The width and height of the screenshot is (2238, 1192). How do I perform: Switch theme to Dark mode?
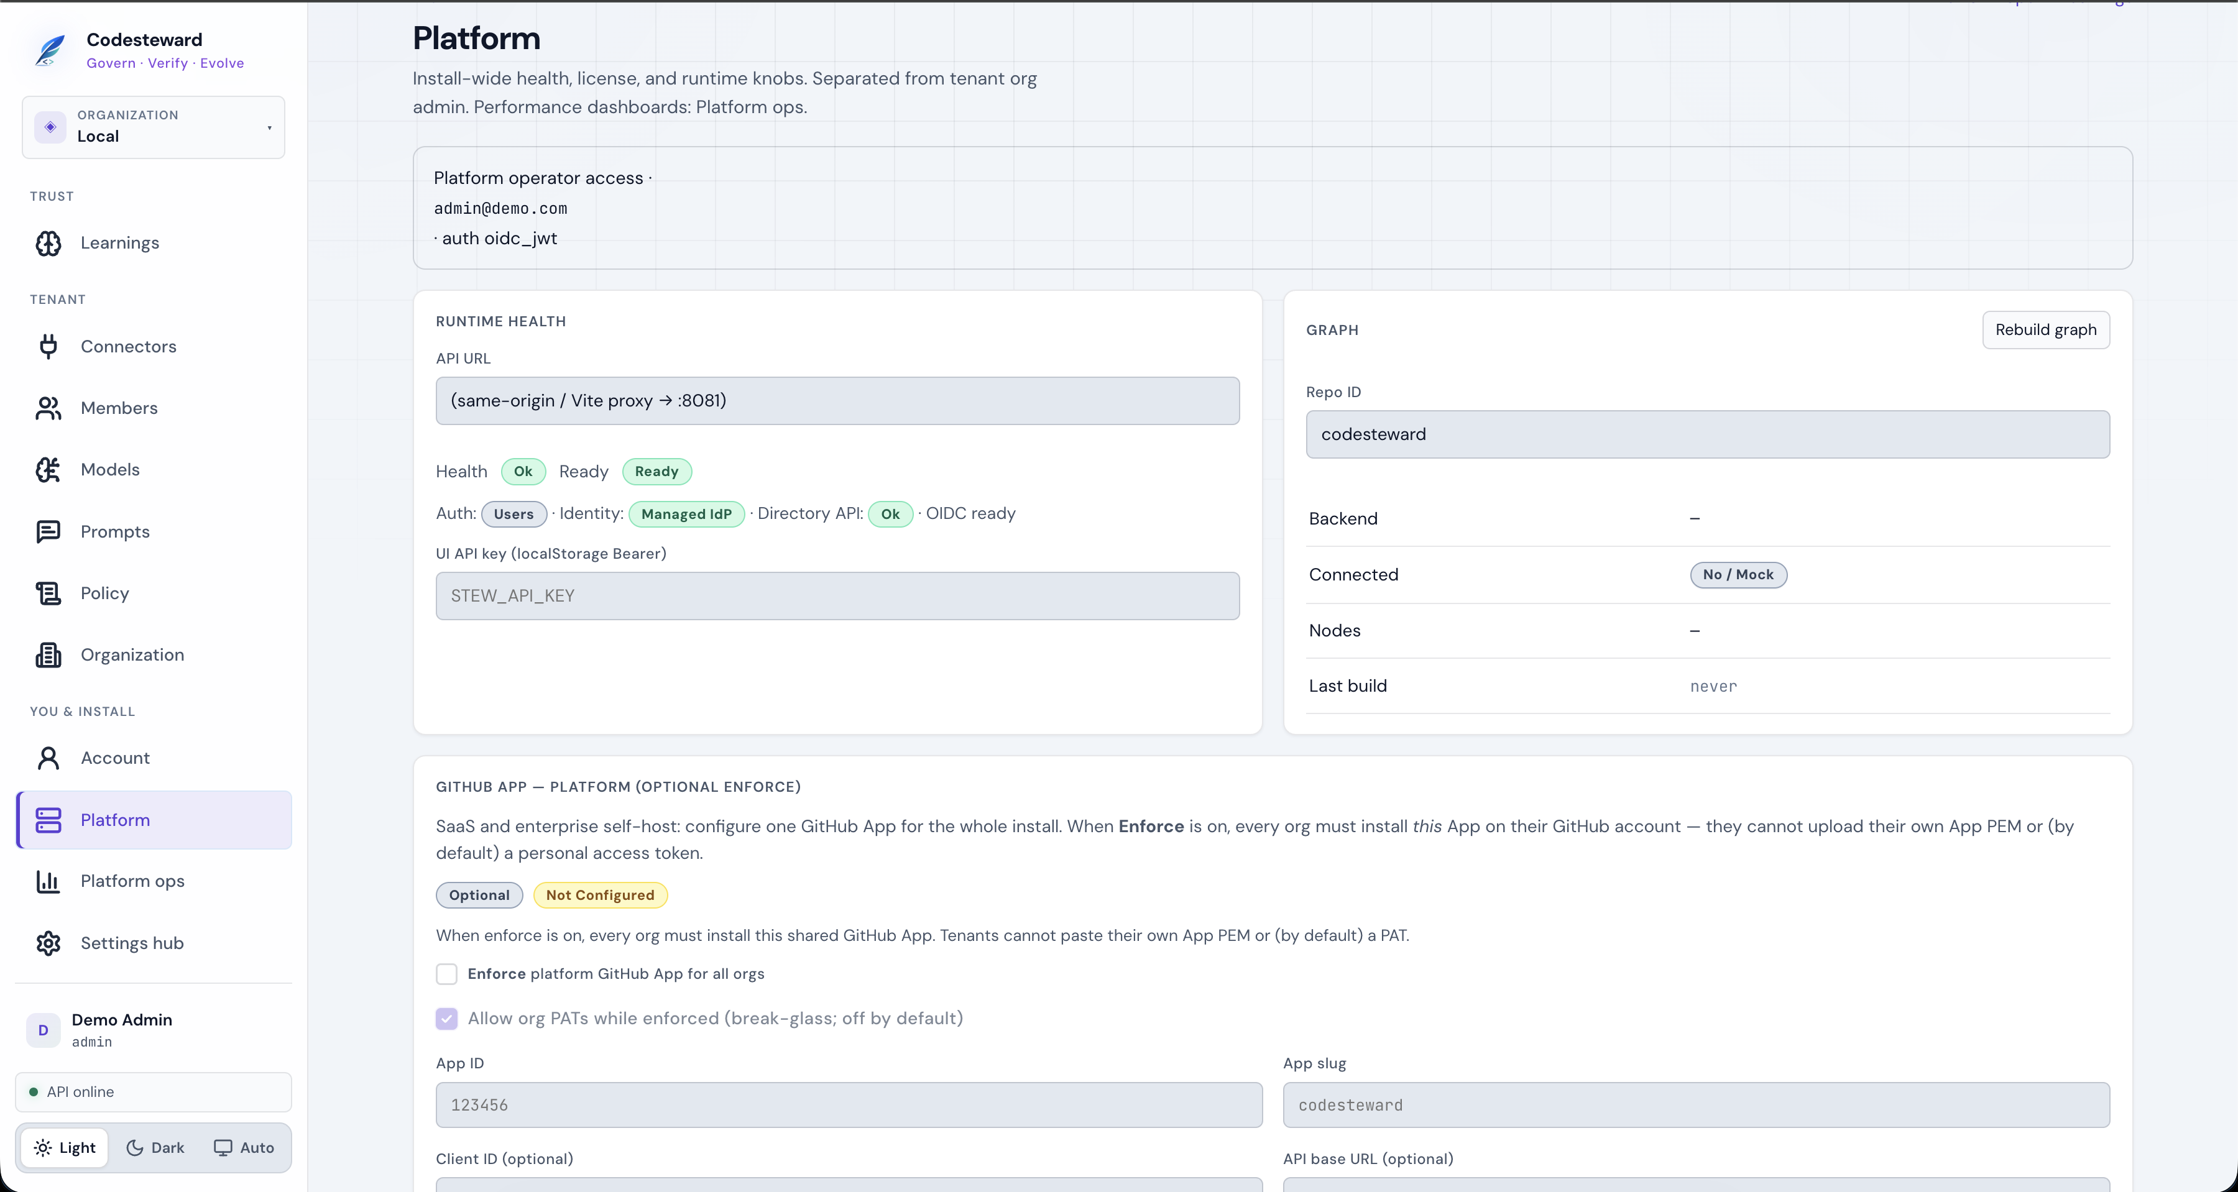(155, 1148)
